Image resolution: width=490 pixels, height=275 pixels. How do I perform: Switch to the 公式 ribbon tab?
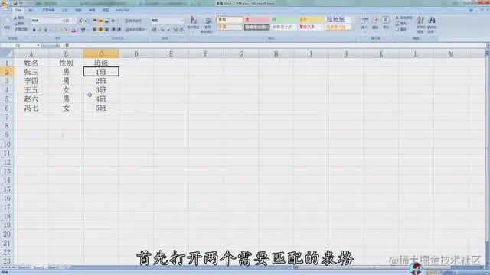coord(64,10)
